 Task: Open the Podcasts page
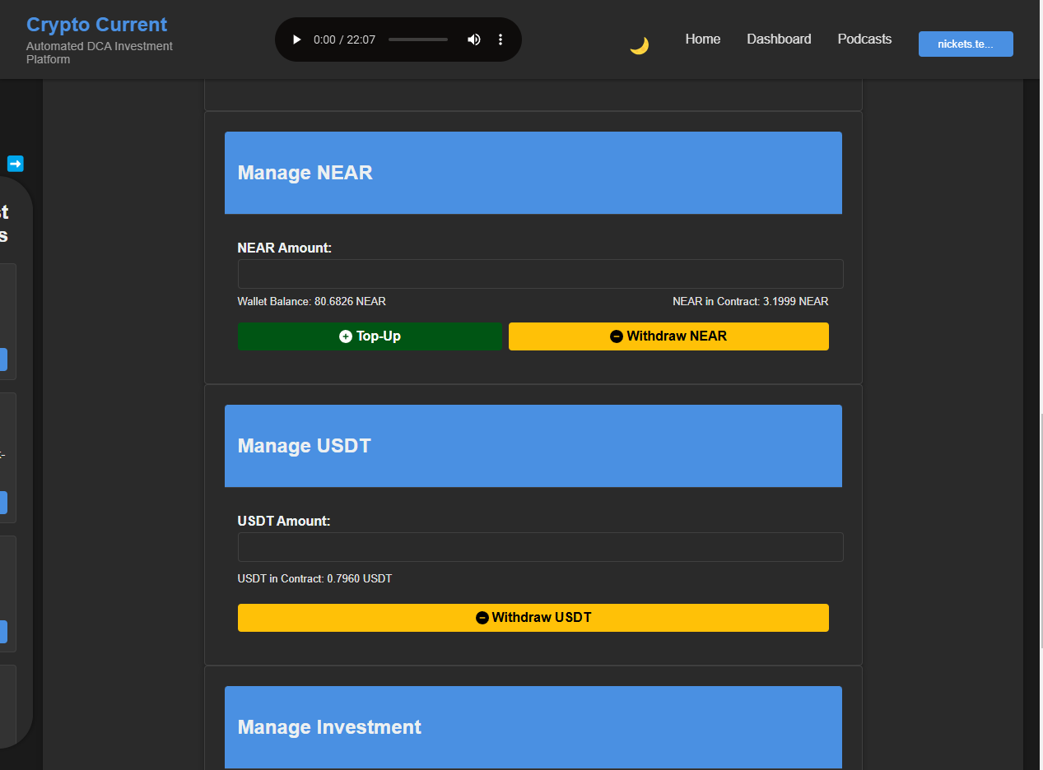pyautogui.click(x=864, y=39)
